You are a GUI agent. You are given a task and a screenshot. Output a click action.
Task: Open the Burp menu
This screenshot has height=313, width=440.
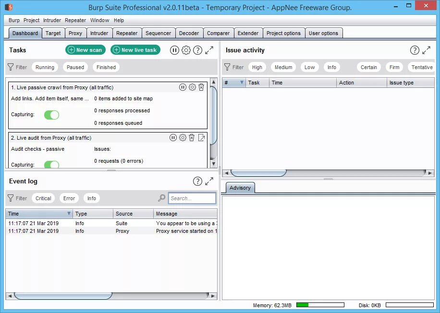pyautogui.click(x=14, y=20)
